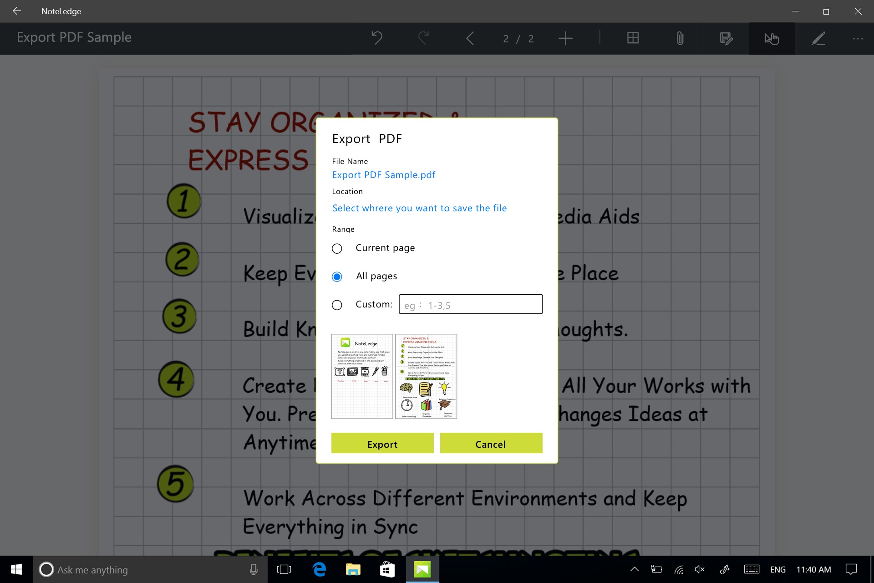Go to previous page chevron

(x=470, y=38)
